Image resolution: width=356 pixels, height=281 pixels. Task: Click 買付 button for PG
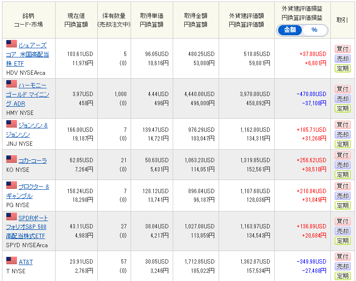[342, 186]
